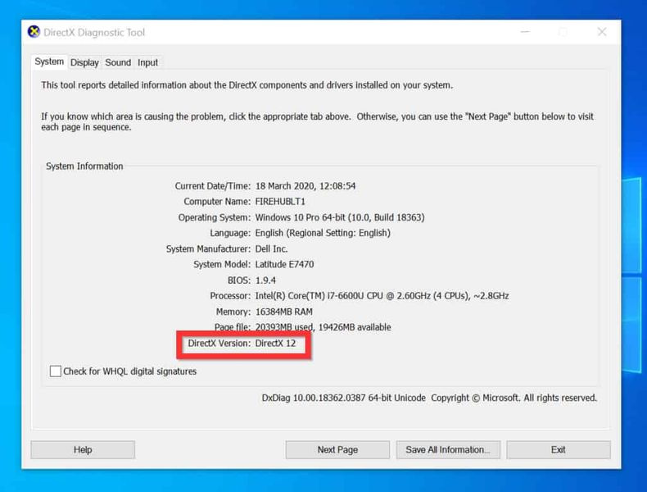
Task: Click the English (Regional Setting: English) value
Action: 323,233
